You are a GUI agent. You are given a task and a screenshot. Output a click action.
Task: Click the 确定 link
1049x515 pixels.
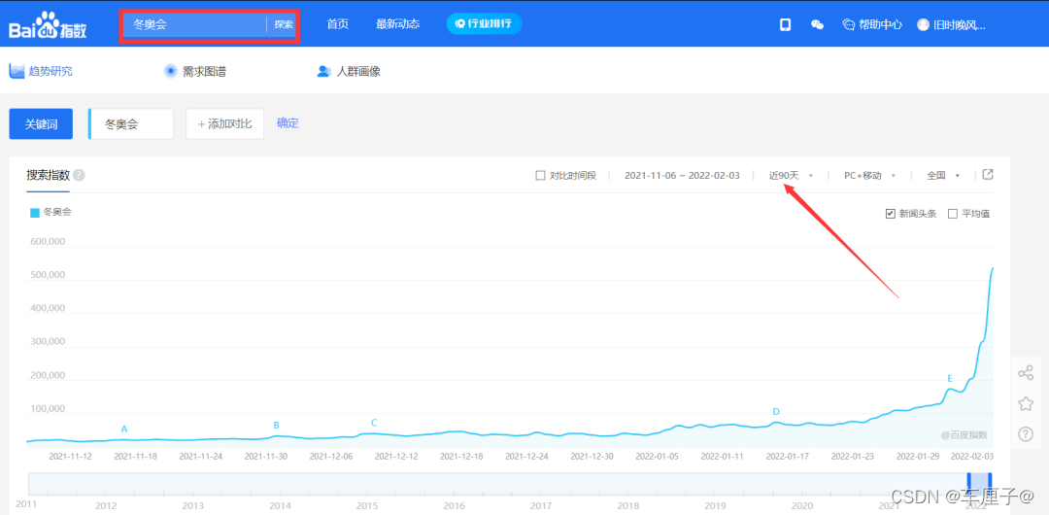[x=288, y=123]
